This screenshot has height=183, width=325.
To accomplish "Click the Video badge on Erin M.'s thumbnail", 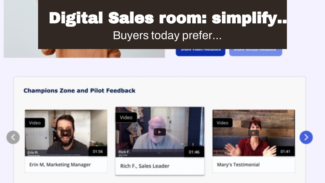I will click(35, 123).
